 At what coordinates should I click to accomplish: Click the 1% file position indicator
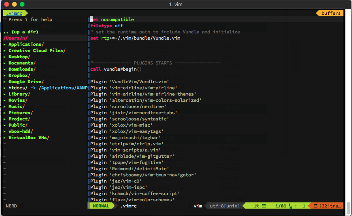(x=257, y=206)
